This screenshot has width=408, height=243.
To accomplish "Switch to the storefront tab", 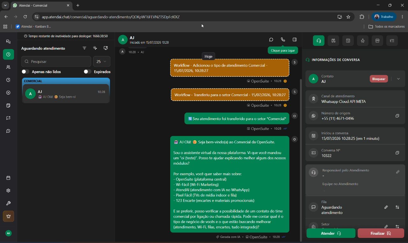I will [x=377, y=41].
